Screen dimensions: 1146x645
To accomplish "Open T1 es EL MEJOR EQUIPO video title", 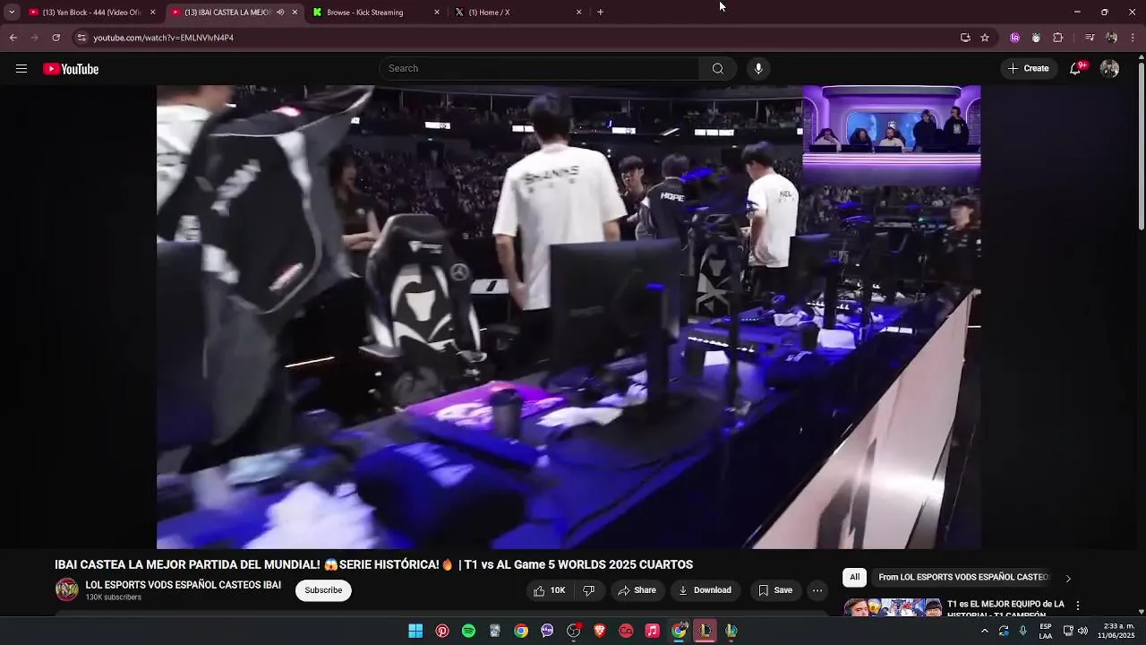I will pos(1005,609).
